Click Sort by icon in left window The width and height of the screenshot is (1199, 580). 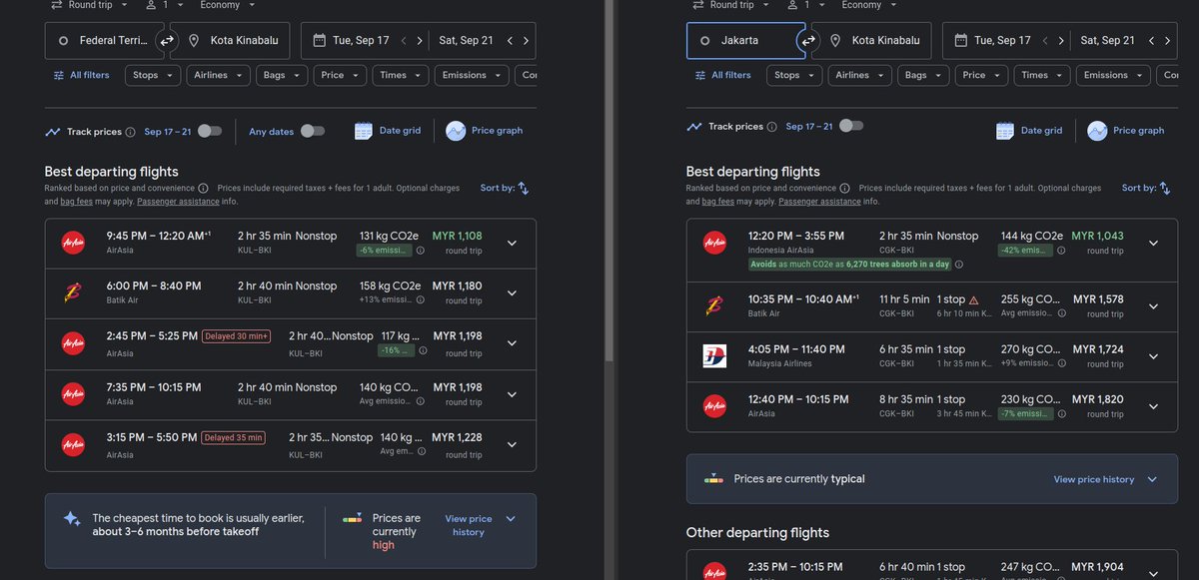[x=524, y=188]
